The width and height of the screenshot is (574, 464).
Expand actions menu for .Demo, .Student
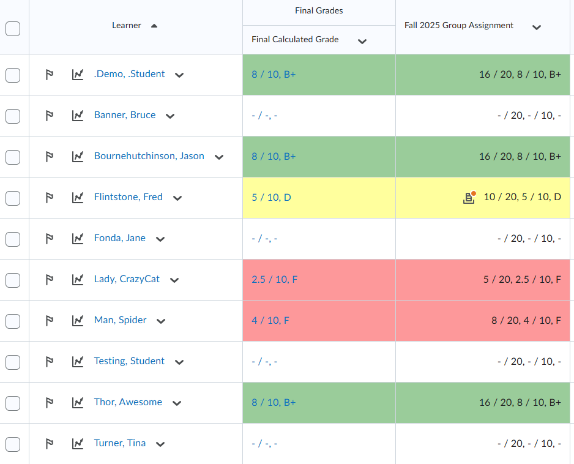click(179, 75)
